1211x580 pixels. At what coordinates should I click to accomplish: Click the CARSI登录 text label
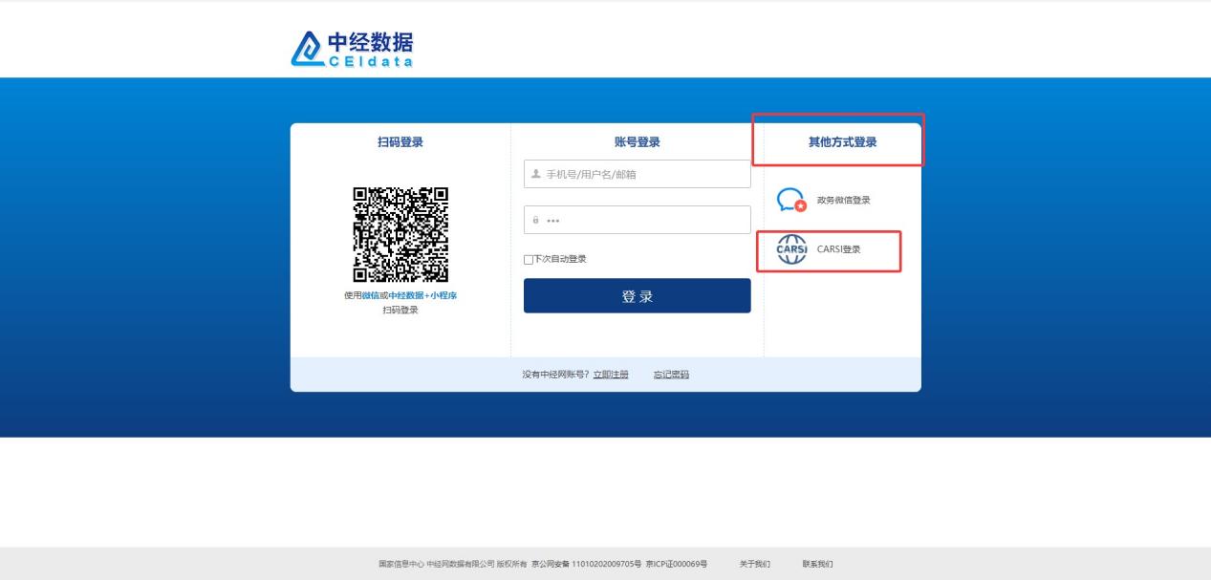pos(838,249)
